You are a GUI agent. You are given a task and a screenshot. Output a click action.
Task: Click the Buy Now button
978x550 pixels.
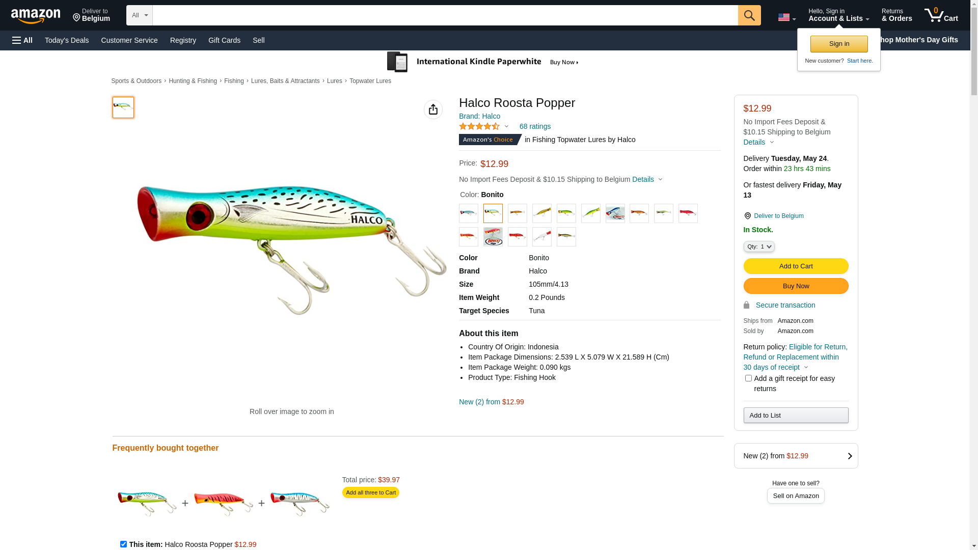click(x=796, y=286)
